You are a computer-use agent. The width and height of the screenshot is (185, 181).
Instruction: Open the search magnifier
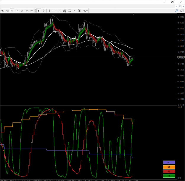[x=177, y=11]
